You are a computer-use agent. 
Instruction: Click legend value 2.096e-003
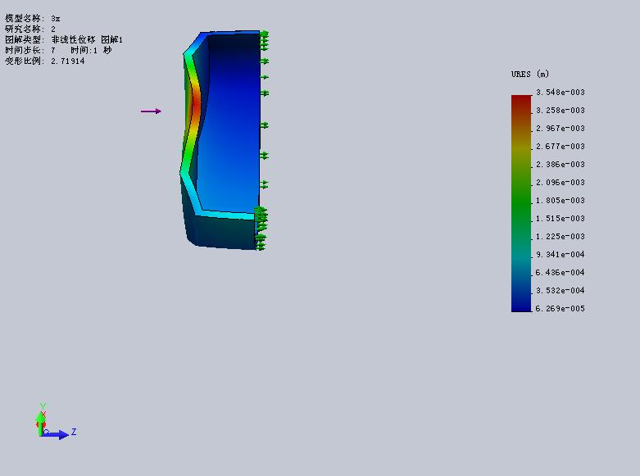tap(560, 183)
